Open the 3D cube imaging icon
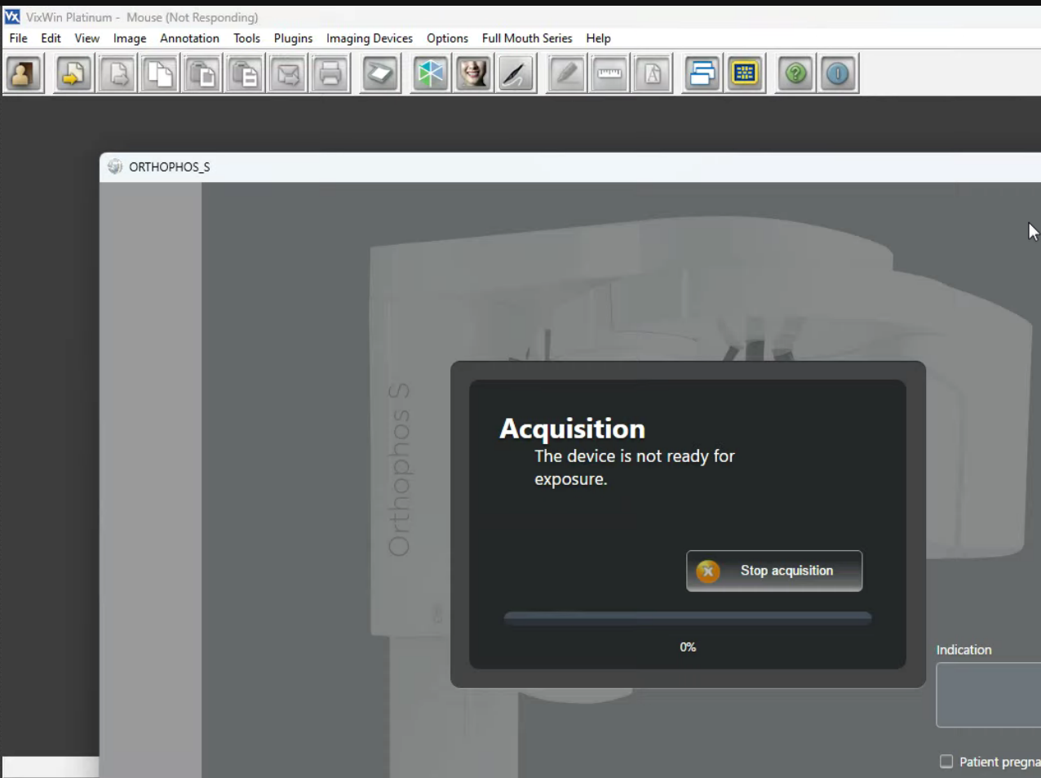This screenshot has width=1041, height=778. click(x=431, y=74)
